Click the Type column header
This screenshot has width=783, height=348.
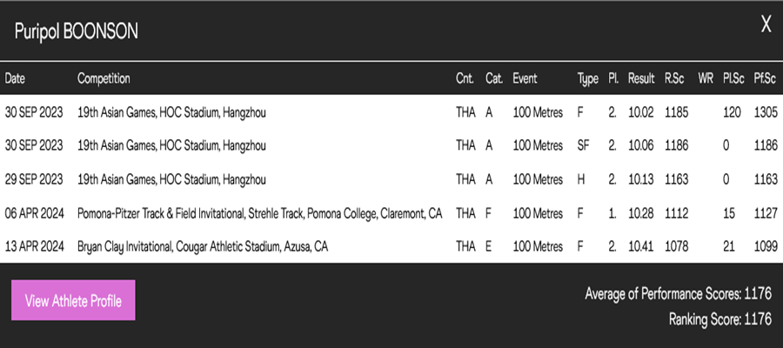[588, 79]
